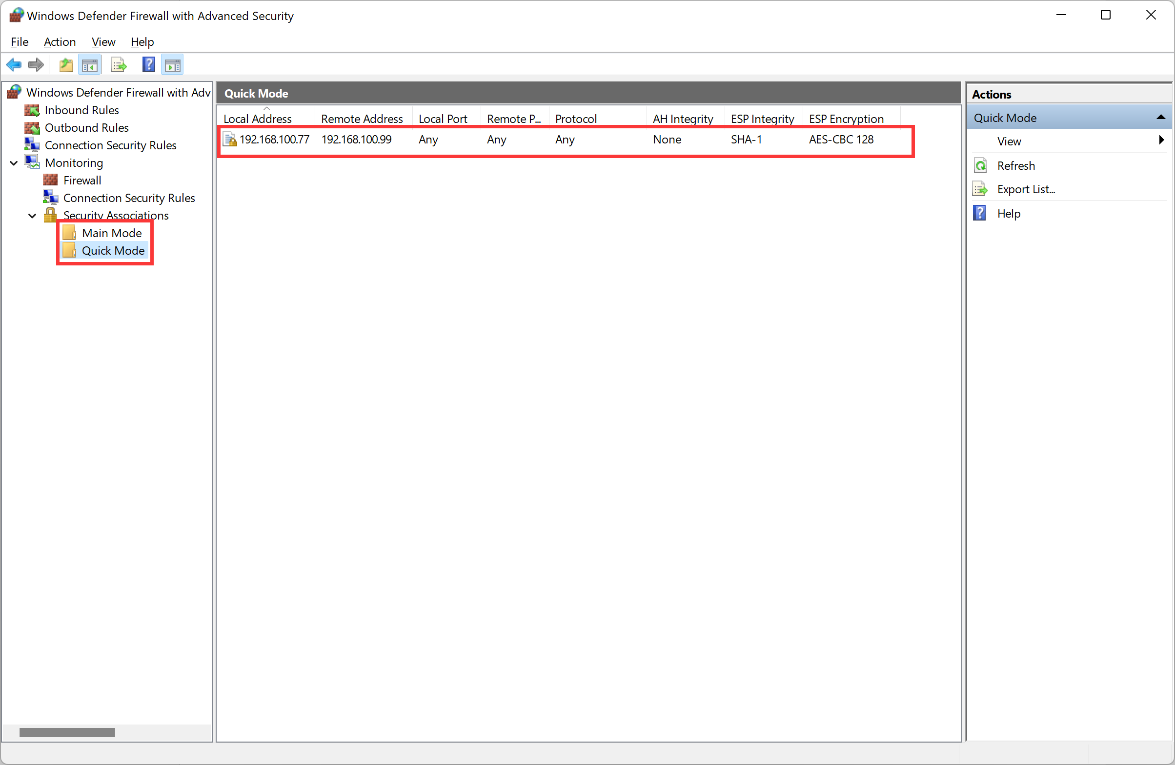Select Outbound Rules in the tree

pyautogui.click(x=86, y=128)
